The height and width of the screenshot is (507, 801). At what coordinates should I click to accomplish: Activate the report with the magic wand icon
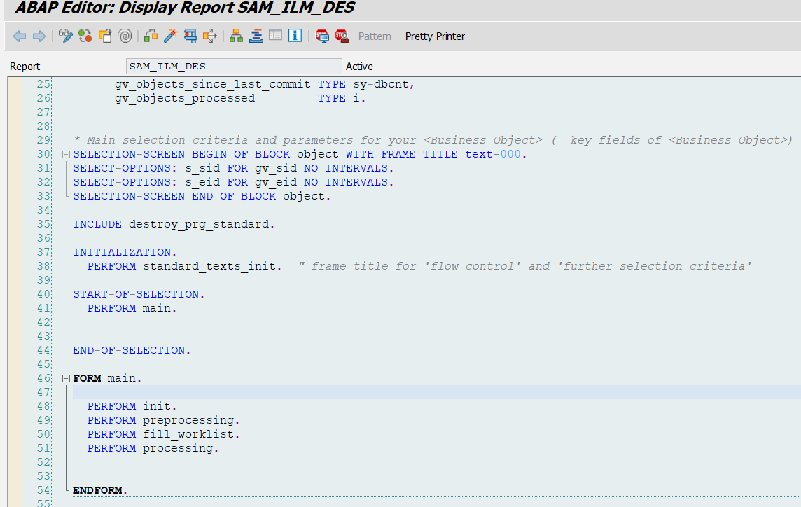(x=169, y=36)
